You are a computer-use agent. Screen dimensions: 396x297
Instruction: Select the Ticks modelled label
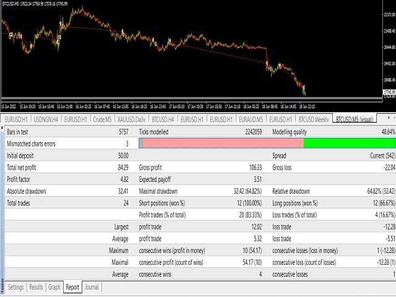pos(153,132)
